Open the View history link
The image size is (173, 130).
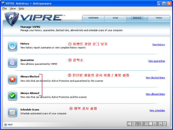(159, 44)
